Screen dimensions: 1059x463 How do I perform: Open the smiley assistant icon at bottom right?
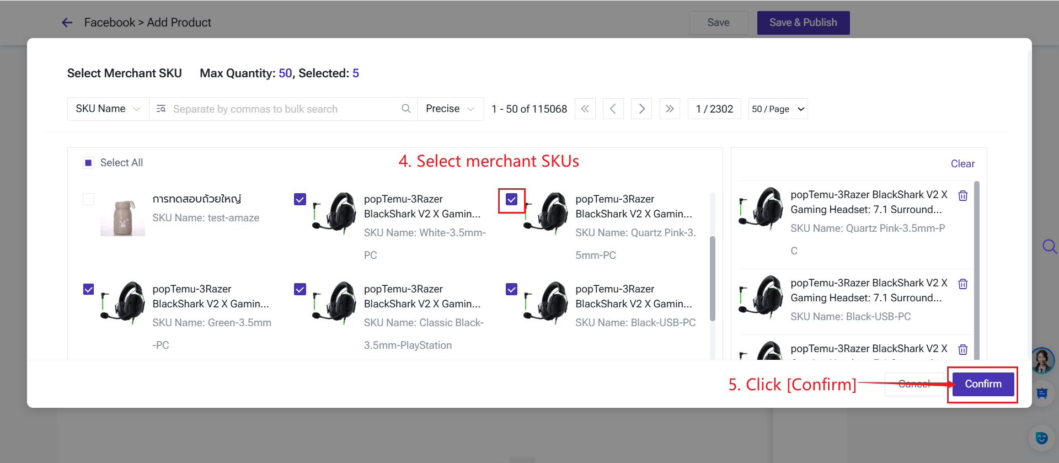pyautogui.click(x=1042, y=438)
